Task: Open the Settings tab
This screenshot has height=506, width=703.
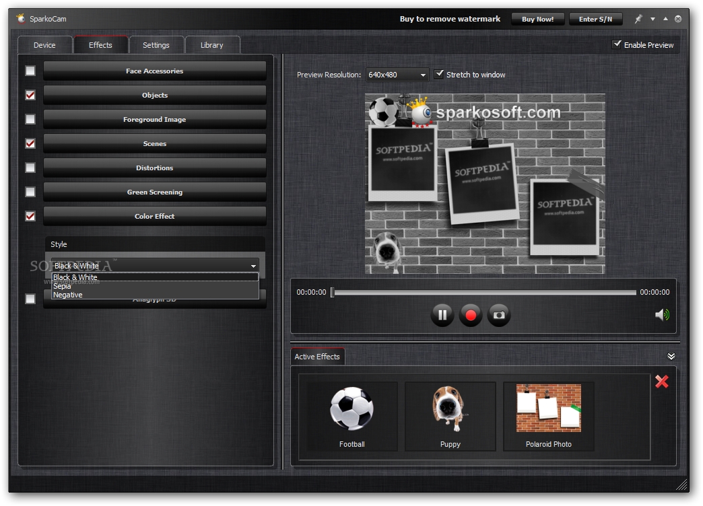Action: pos(156,45)
